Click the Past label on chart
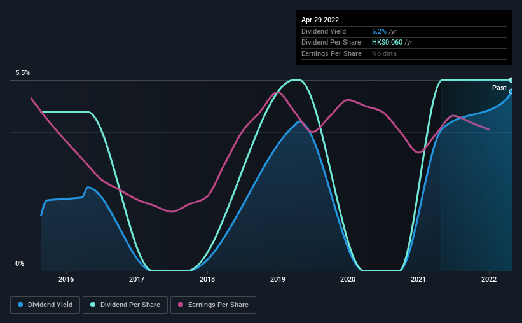522x323 pixels. [499, 88]
